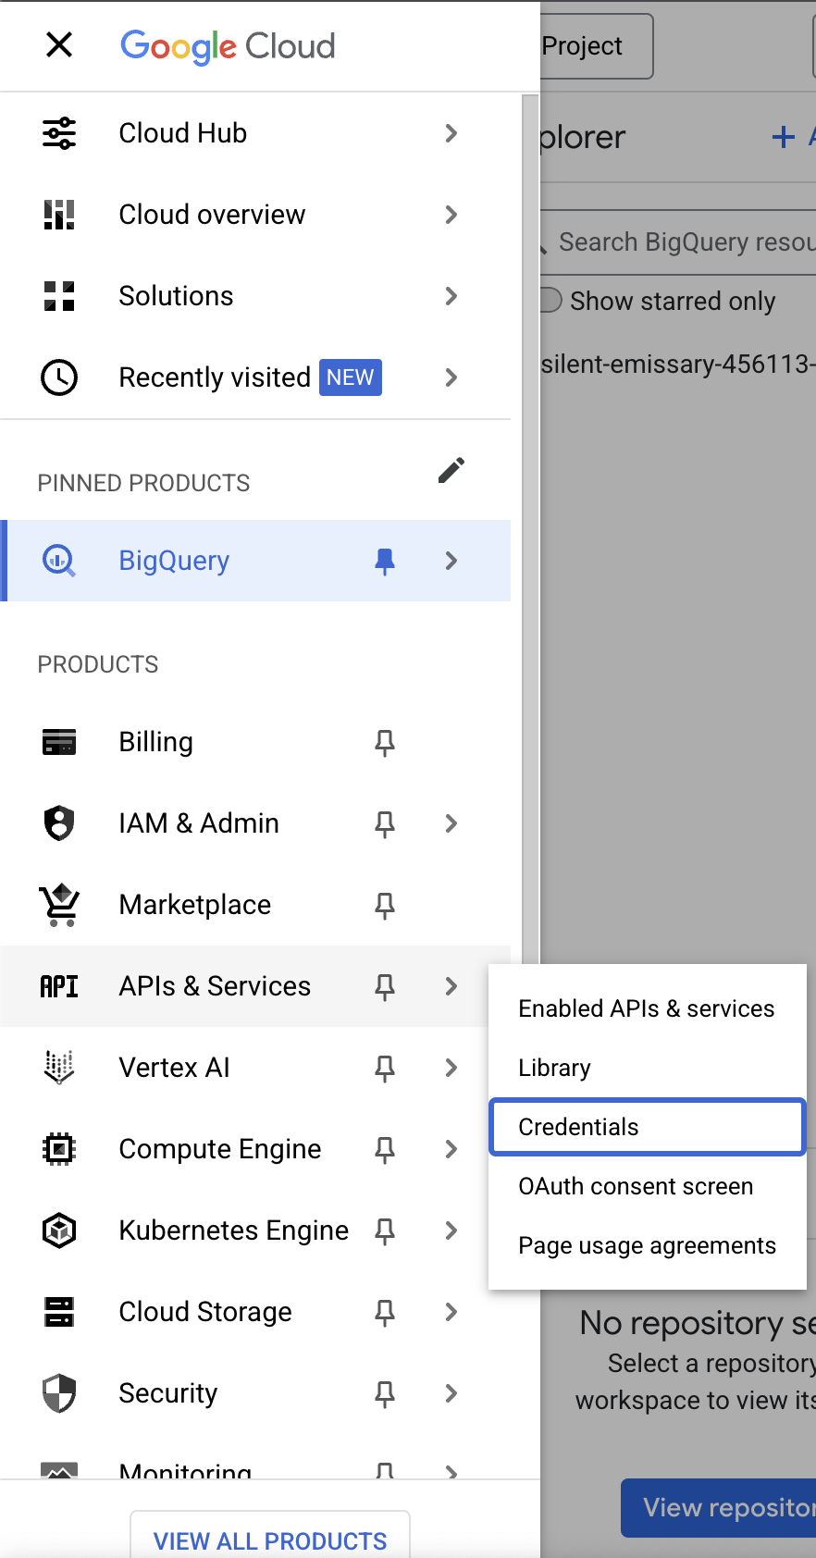
Task: Click View All Products button
Action: pos(270,1536)
